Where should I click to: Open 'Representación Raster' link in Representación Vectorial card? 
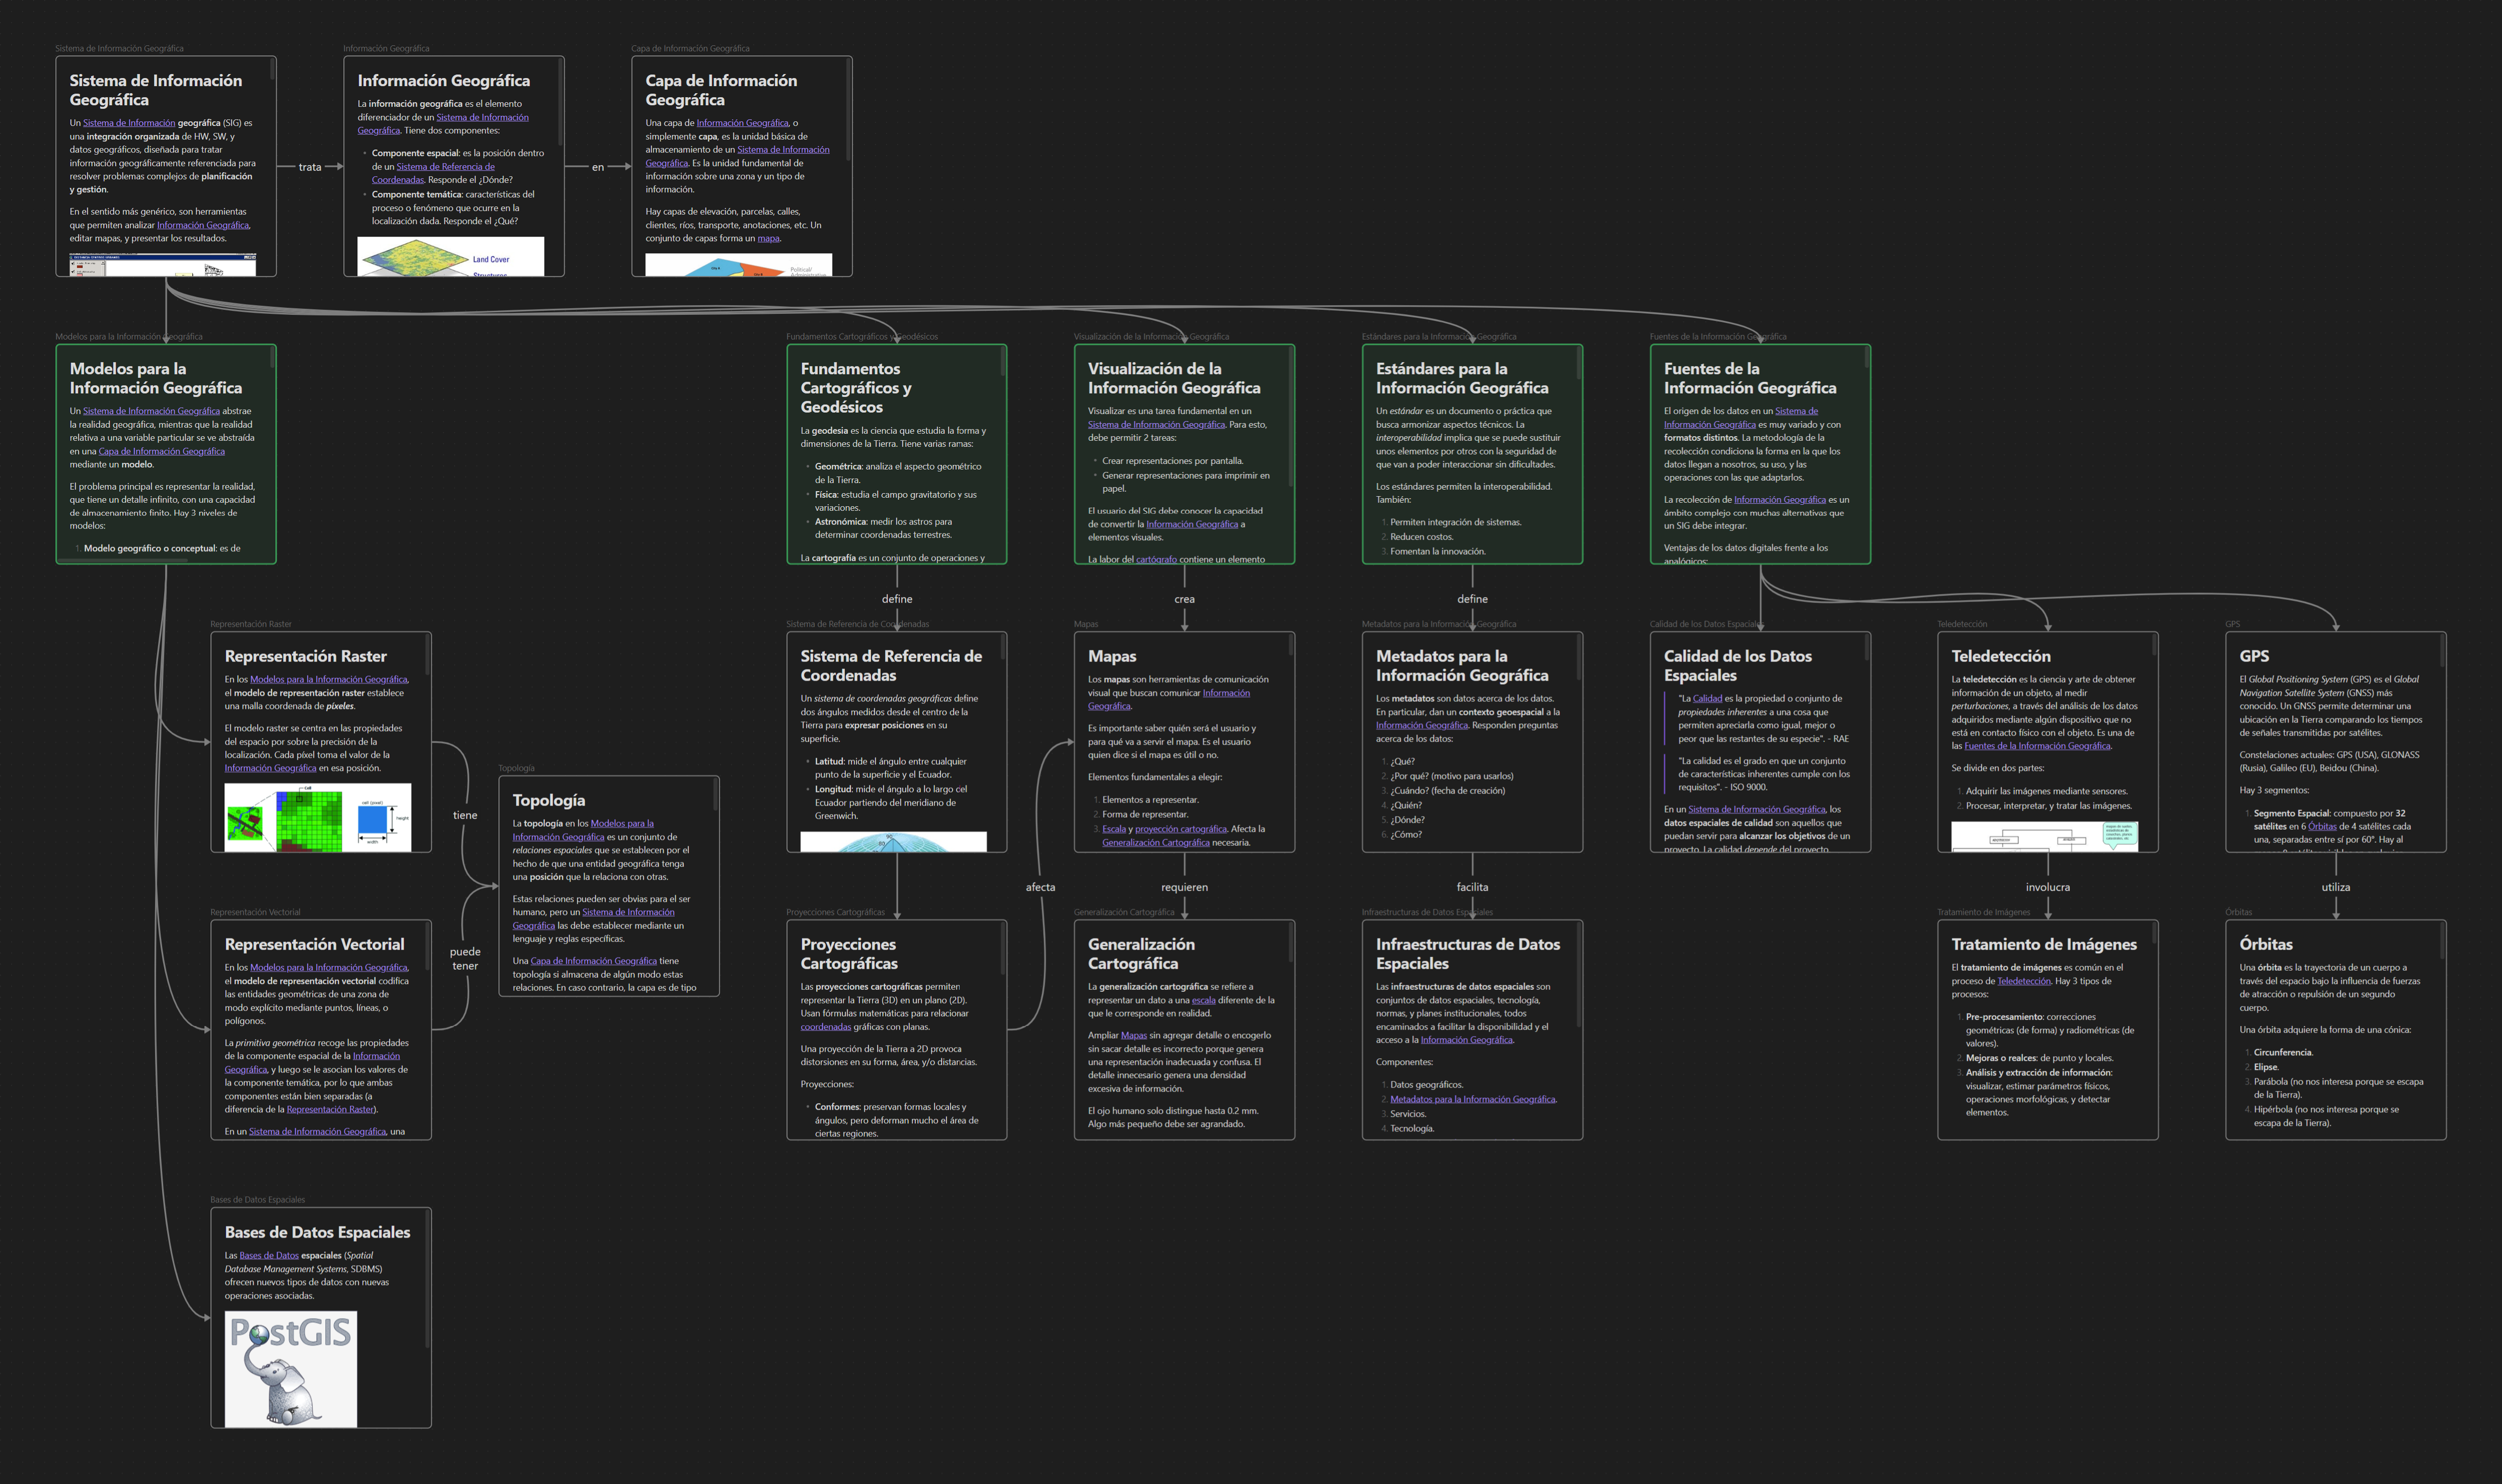330,1109
